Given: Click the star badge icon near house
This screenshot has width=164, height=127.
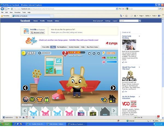Looking at the screenshot, I should pos(104,99).
